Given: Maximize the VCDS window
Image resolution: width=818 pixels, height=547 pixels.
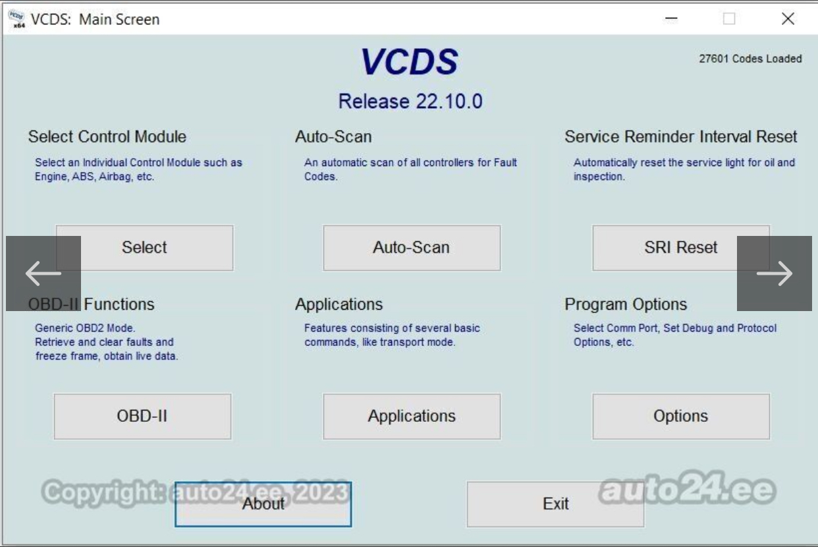Looking at the screenshot, I should pos(729,19).
